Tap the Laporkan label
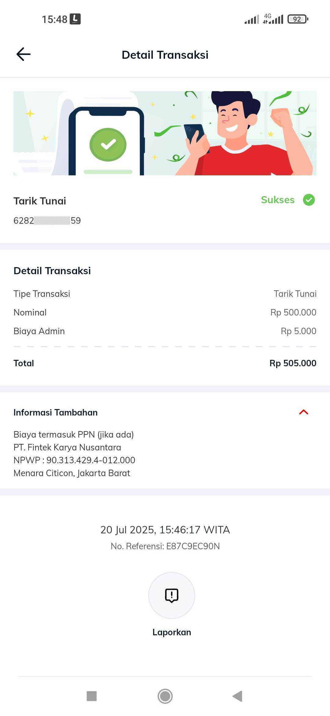 (171, 632)
